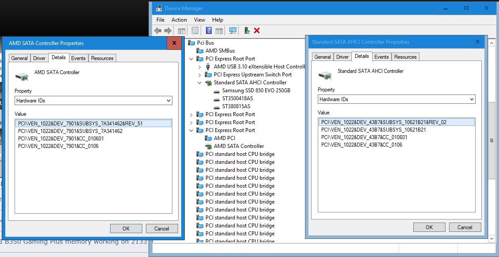Click the AMD SMBus device icon

200,51
